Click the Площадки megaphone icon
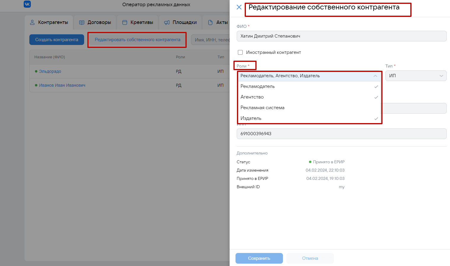The height and width of the screenshot is (266, 450). tap(167, 22)
